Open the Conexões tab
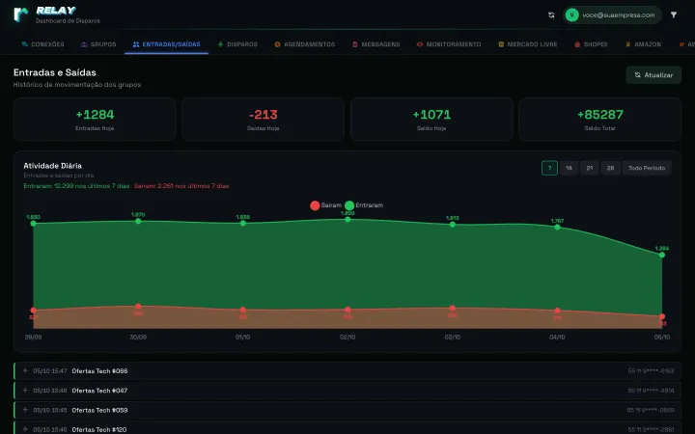695x434 pixels. [x=43, y=44]
